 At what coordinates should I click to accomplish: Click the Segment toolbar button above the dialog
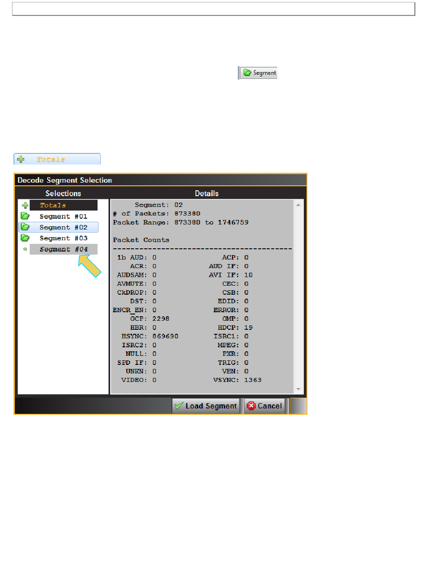(x=258, y=72)
